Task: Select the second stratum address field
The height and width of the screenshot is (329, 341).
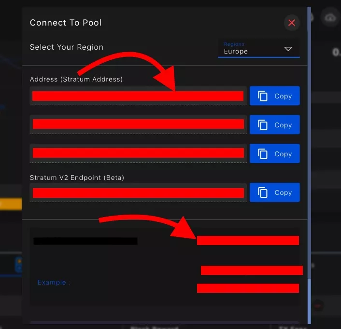Action: pyautogui.click(x=138, y=124)
